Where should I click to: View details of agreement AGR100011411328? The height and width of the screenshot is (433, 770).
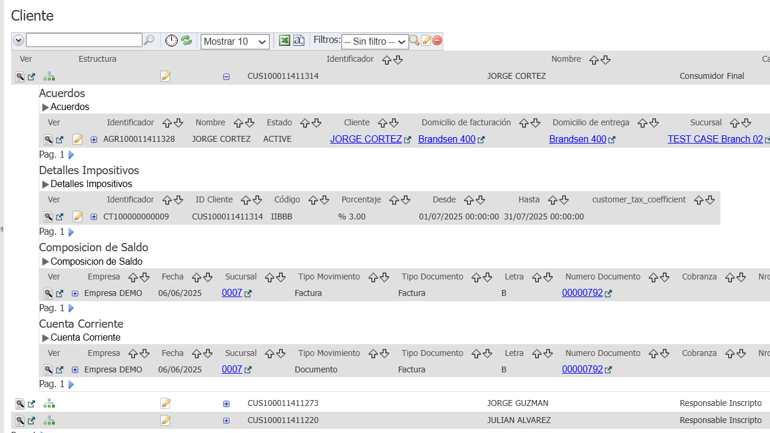coord(48,139)
